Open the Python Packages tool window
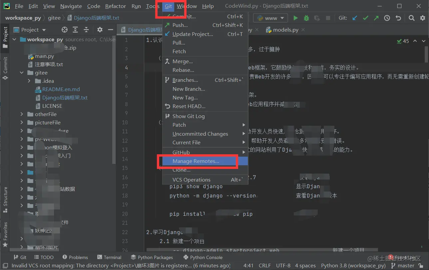 152,257
